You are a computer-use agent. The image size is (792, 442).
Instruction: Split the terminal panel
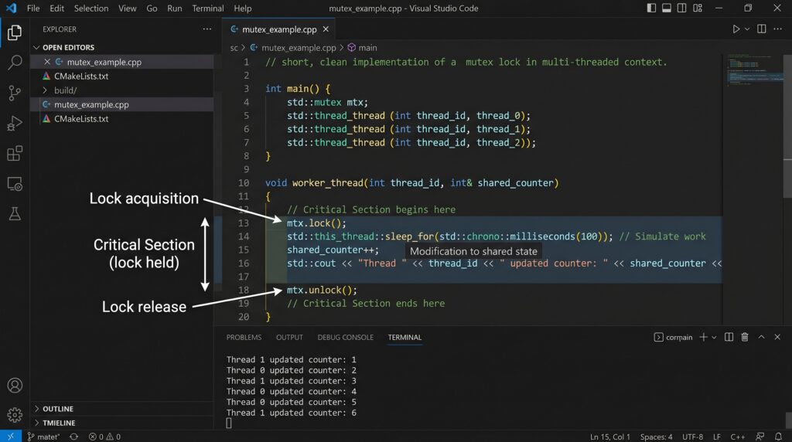click(x=729, y=337)
